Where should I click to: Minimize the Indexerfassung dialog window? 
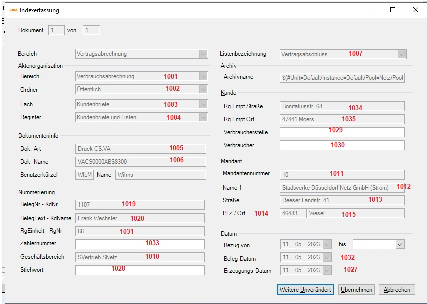click(x=370, y=10)
